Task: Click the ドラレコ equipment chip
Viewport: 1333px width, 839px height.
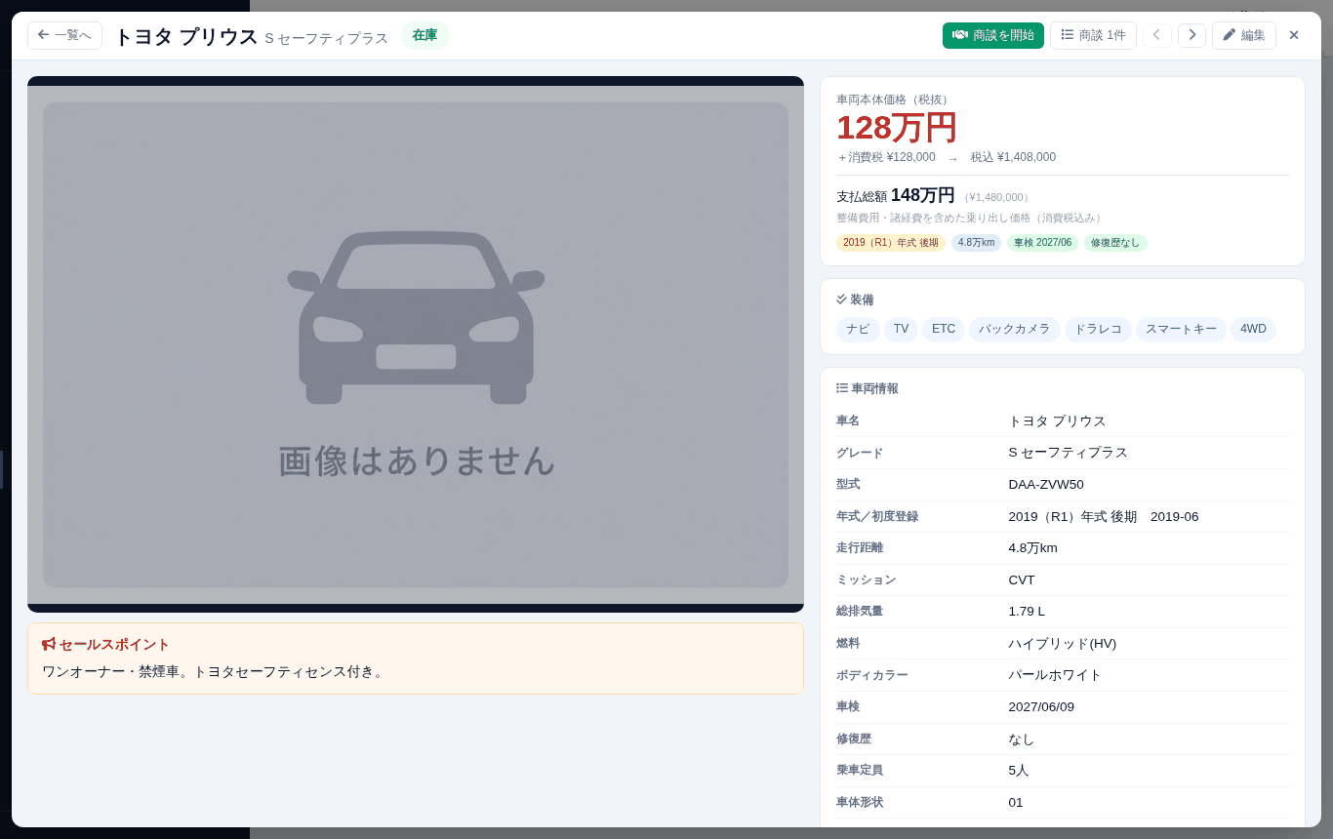Action: [1098, 330]
